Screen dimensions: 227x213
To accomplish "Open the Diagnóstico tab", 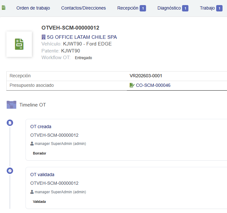I will pos(169,8).
